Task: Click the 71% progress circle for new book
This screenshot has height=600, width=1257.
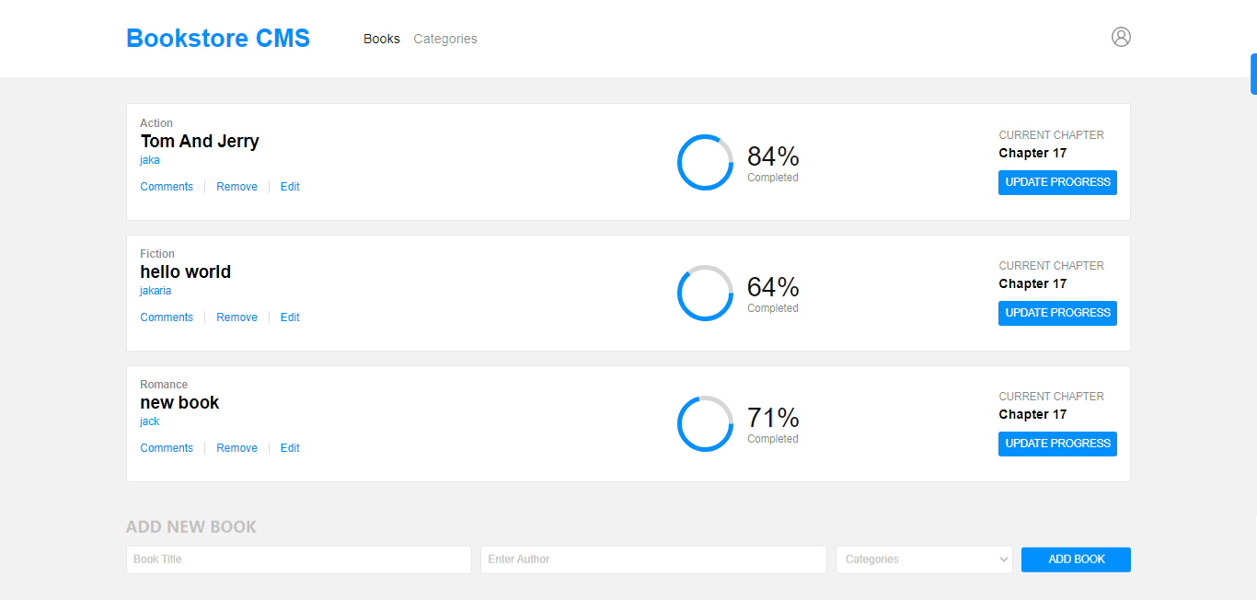Action: click(705, 424)
